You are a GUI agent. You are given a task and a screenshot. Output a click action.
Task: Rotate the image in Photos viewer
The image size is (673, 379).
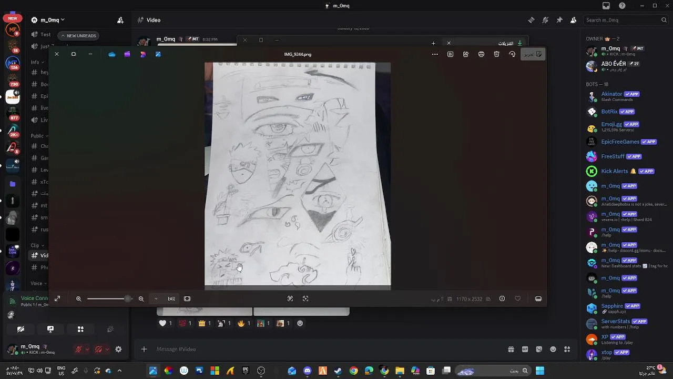pos(512,54)
